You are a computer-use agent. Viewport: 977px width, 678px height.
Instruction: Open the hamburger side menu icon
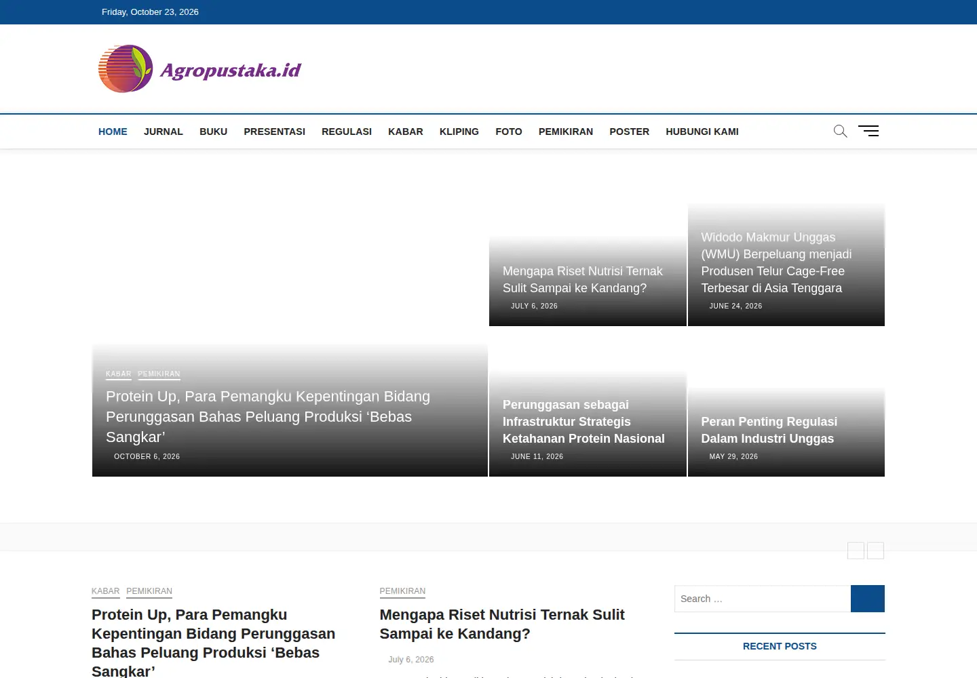[x=868, y=132]
